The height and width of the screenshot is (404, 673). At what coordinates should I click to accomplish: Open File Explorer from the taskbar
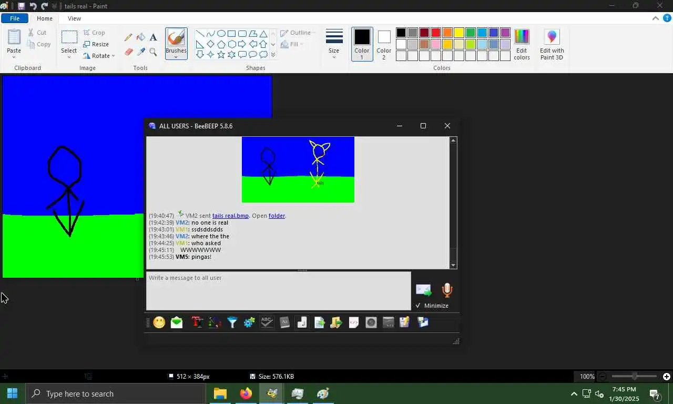[x=220, y=393]
